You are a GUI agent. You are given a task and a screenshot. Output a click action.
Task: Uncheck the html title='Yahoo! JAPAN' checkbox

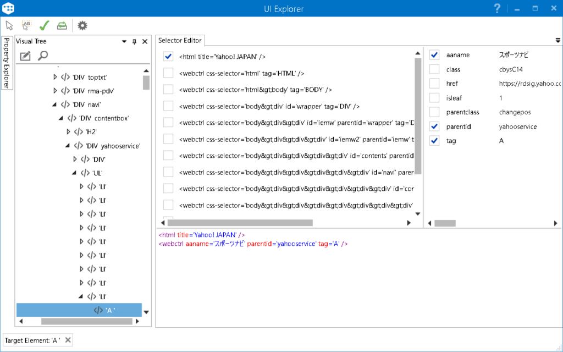[168, 57]
